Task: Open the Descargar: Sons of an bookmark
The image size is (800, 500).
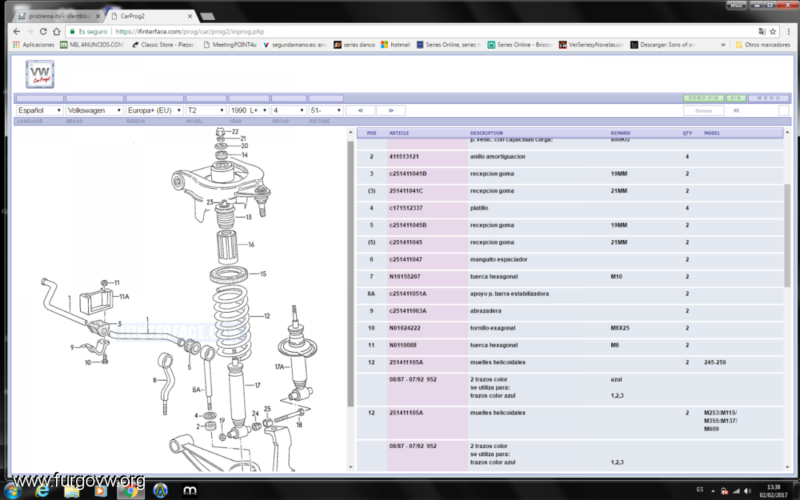Action: pyautogui.click(x=663, y=45)
